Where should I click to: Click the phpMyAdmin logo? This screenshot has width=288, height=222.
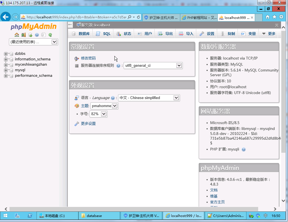click(33, 26)
